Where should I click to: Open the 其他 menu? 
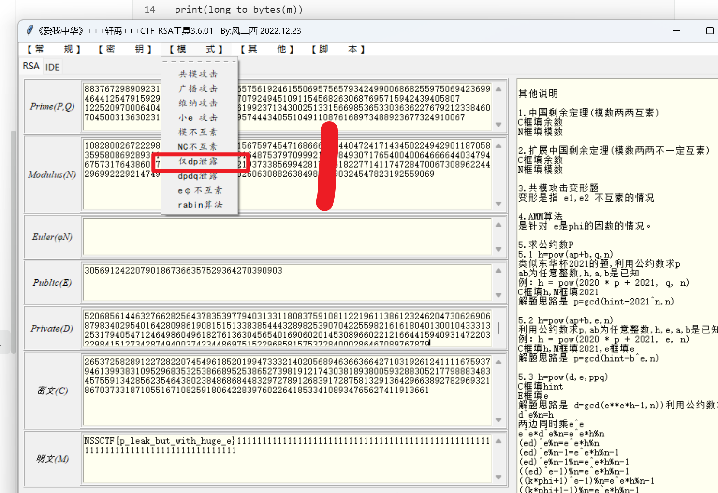pos(266,49)
